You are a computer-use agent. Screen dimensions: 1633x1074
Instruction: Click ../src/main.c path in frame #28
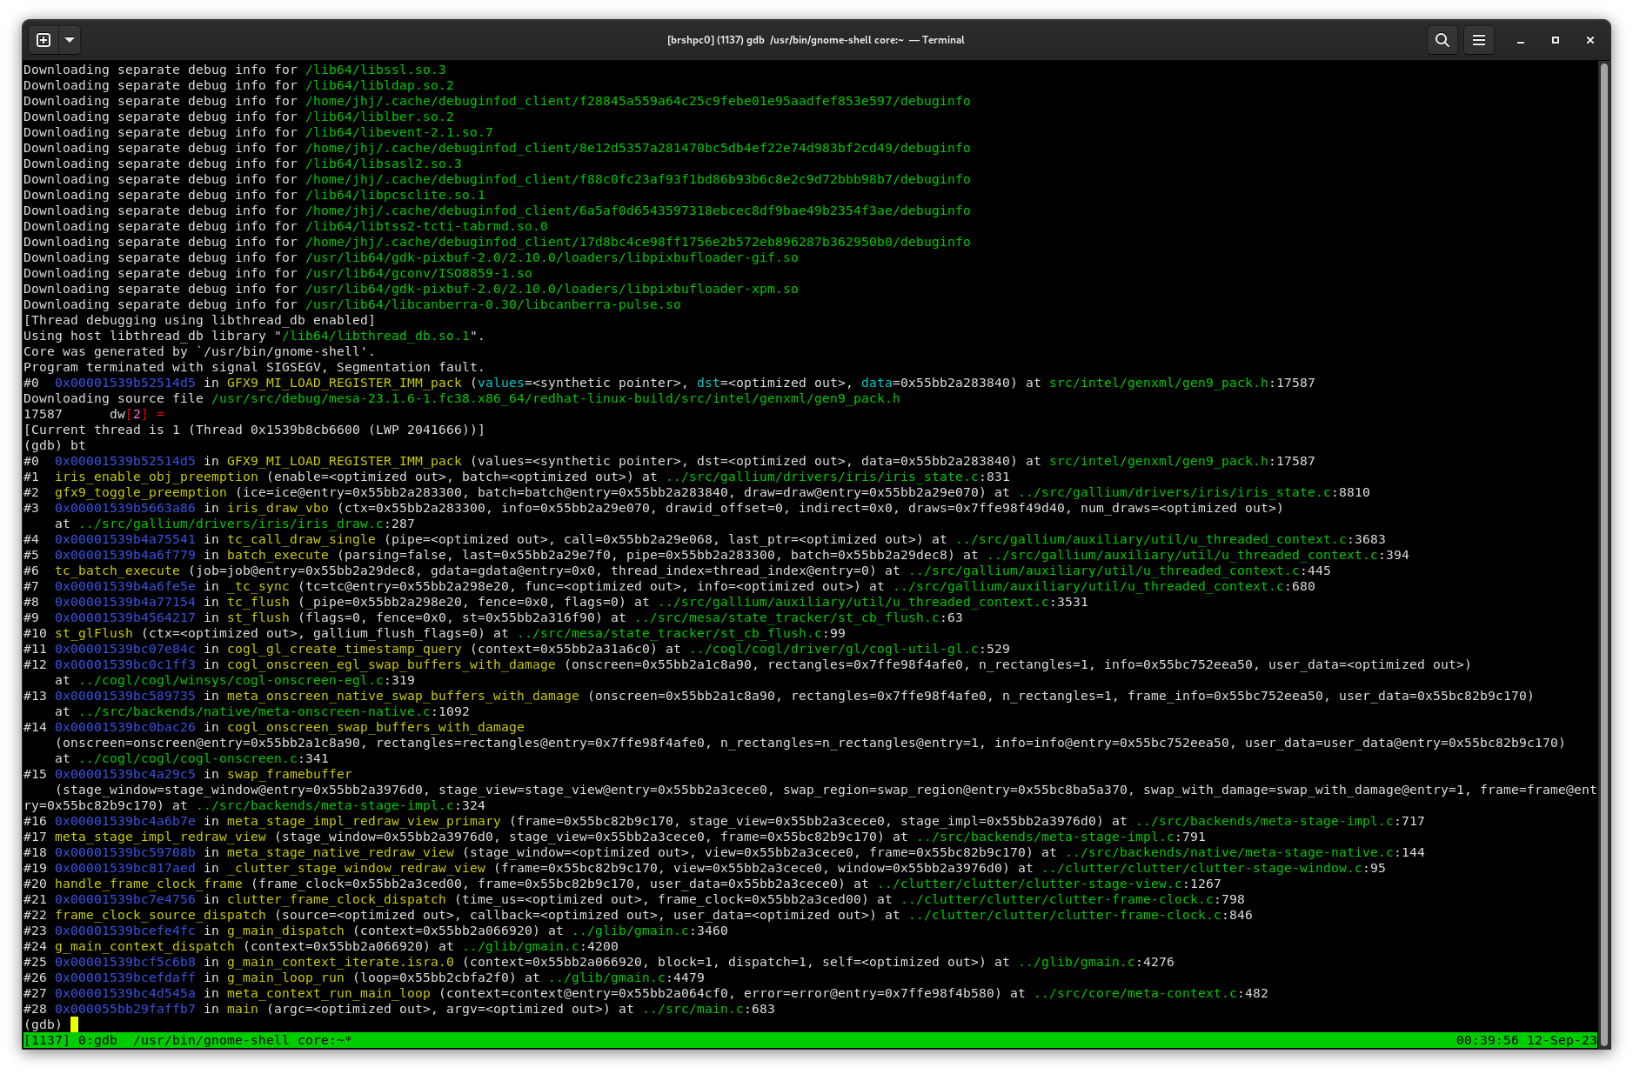pos(693,1009)
